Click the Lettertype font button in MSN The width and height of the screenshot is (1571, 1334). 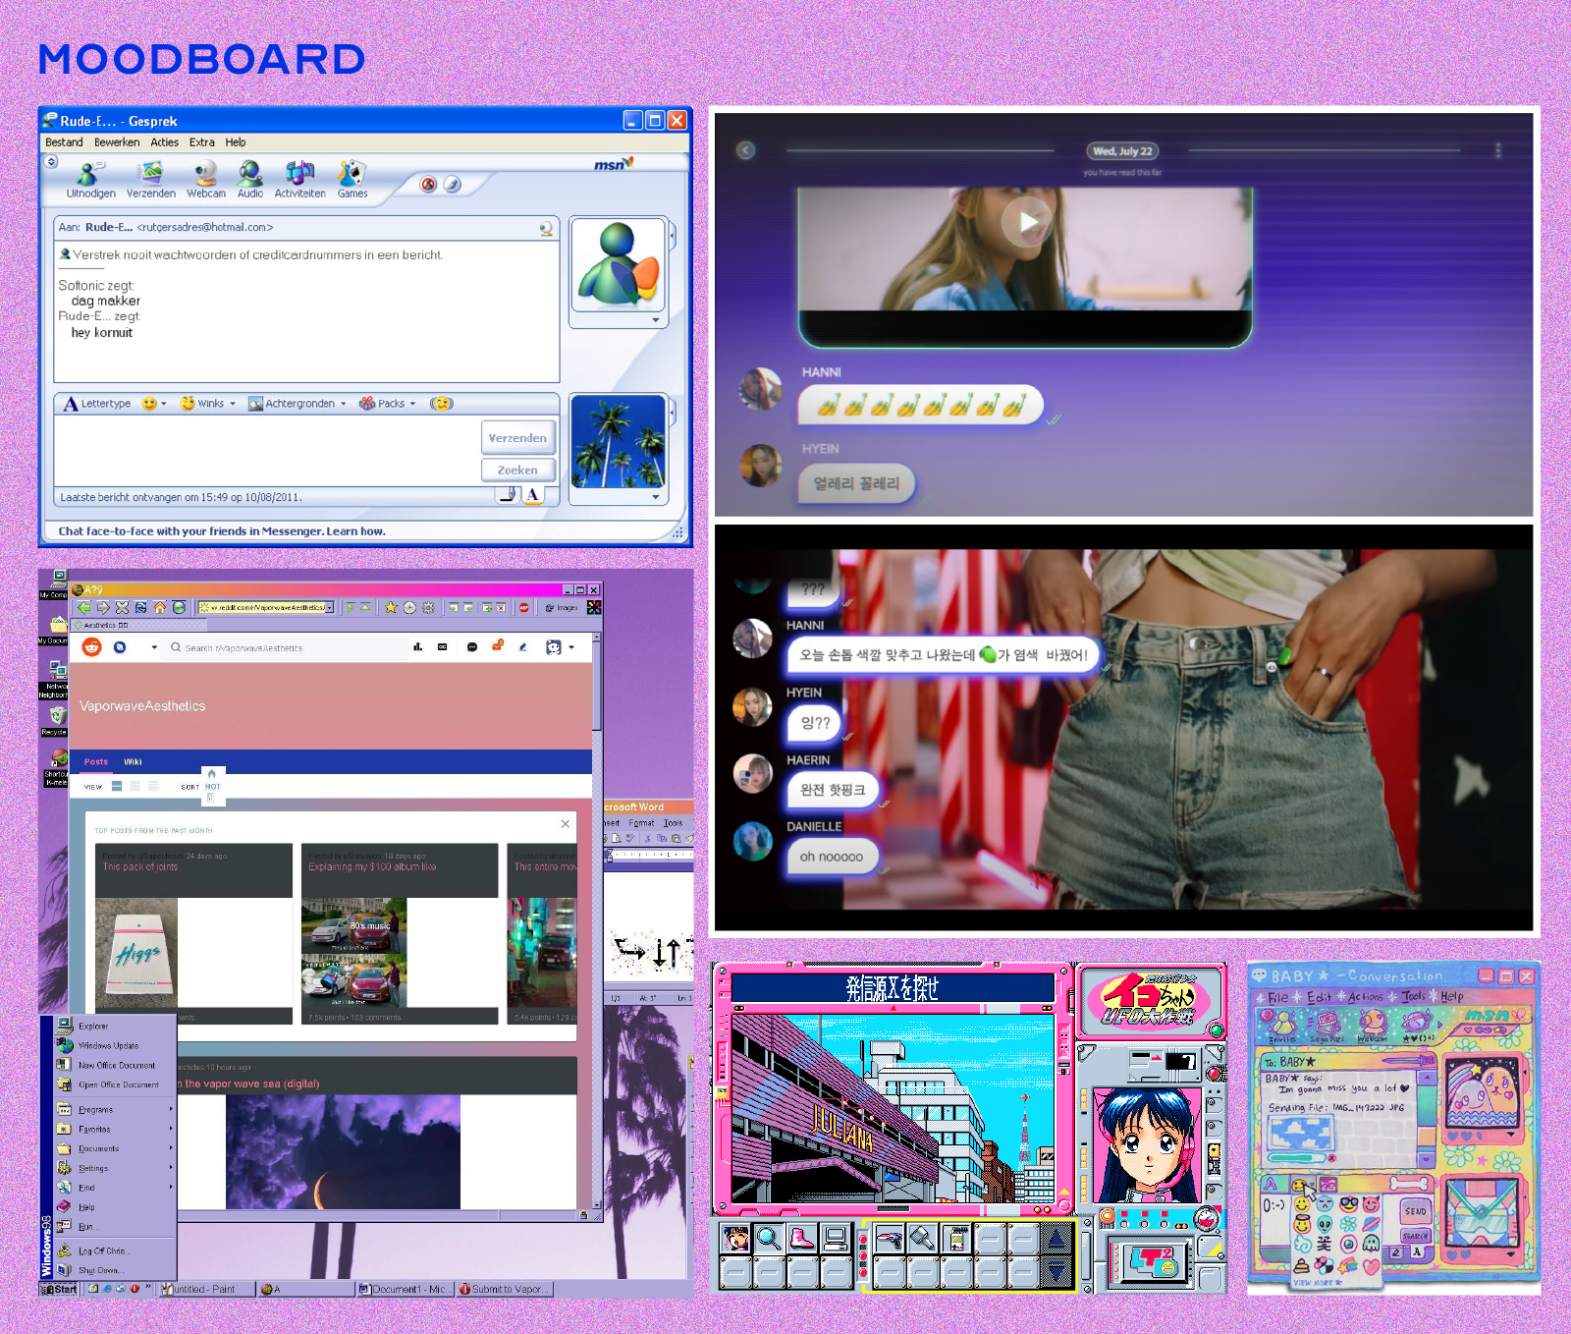[96, 404]
